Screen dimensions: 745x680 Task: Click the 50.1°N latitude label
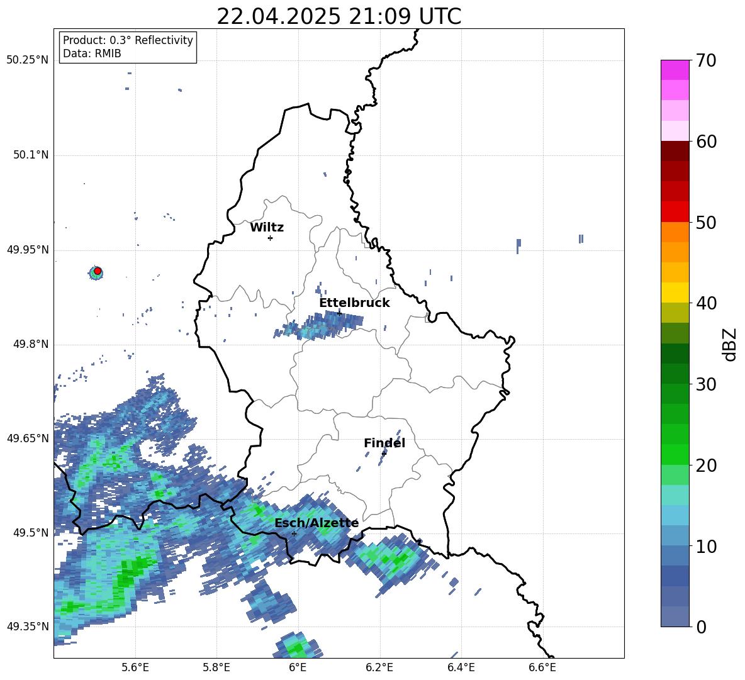[30, 155]
